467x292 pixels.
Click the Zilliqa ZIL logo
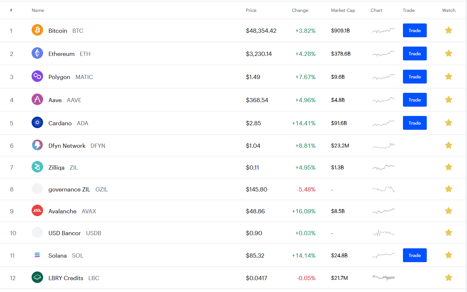37,167
